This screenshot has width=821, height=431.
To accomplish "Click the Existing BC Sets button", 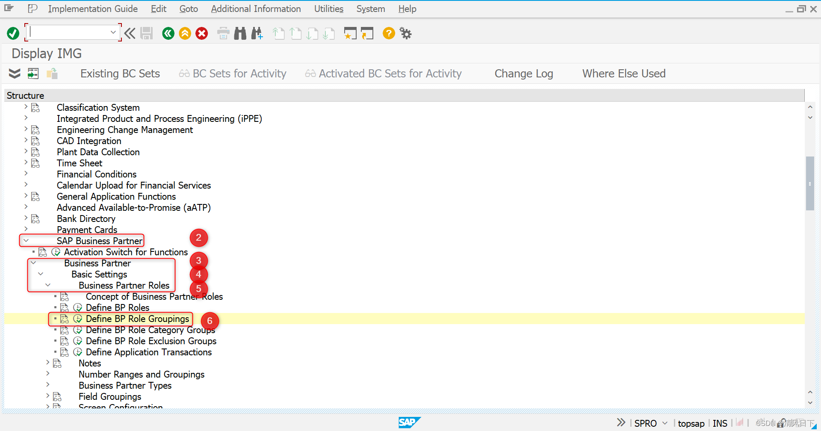I will click(x=120, y=74).
